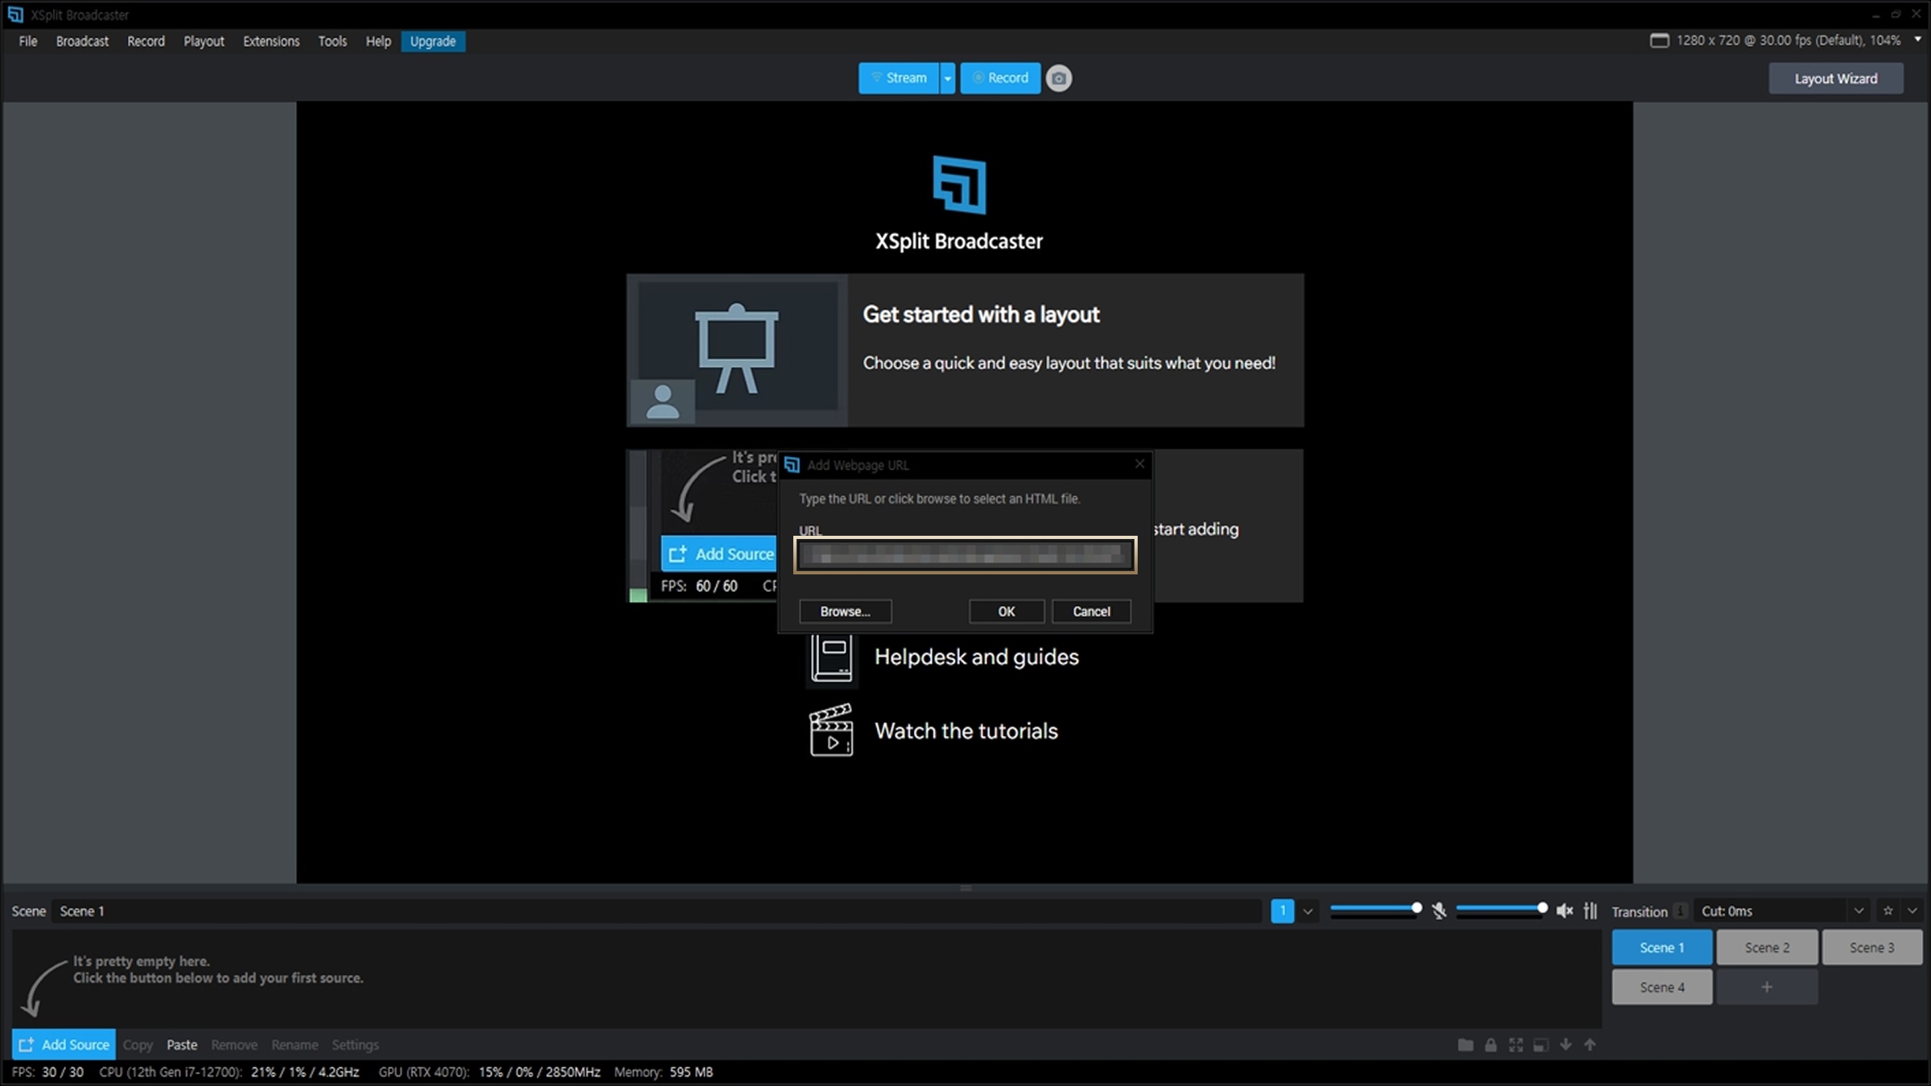The image size is (1931, 1086).
Task: Select scene preset 1 button
Action: tap(1283, 911)
